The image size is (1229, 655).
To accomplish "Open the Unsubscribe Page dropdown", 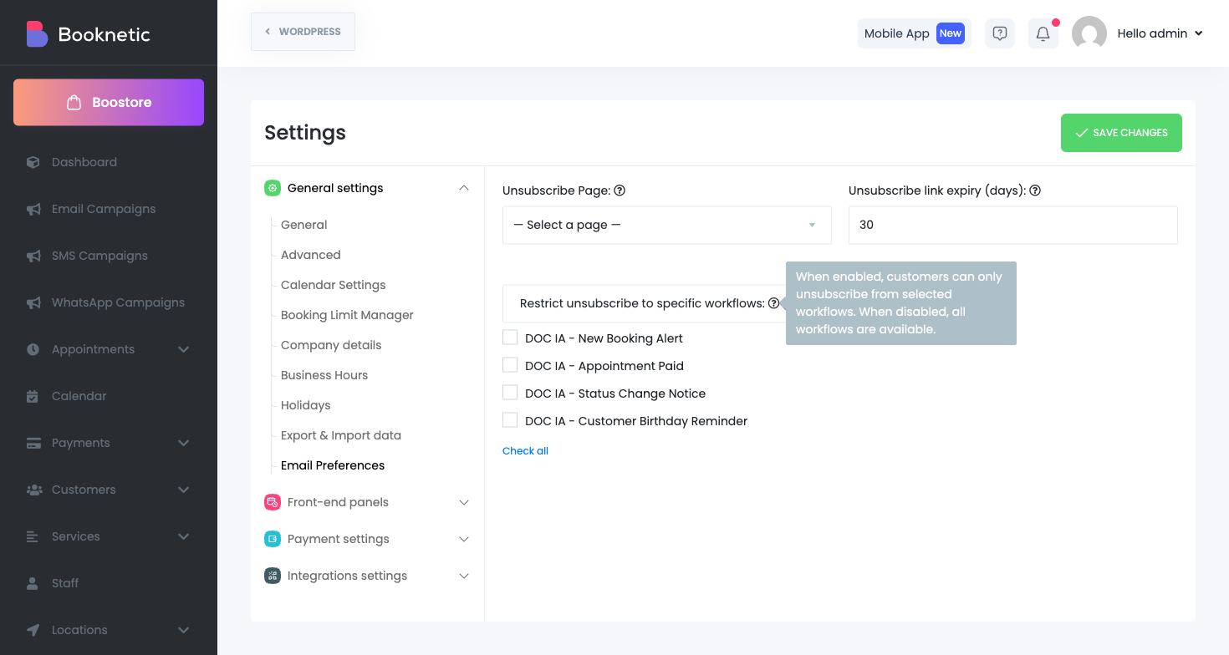I will point(666,225).
